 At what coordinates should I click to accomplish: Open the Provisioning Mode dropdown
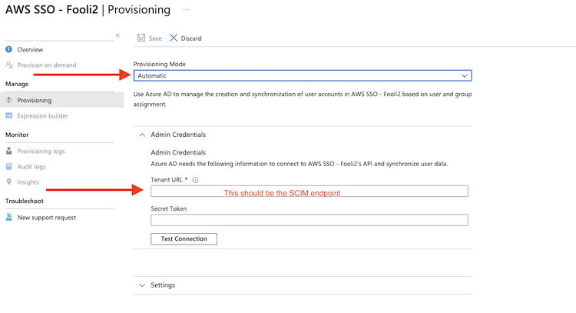(303, 75)
